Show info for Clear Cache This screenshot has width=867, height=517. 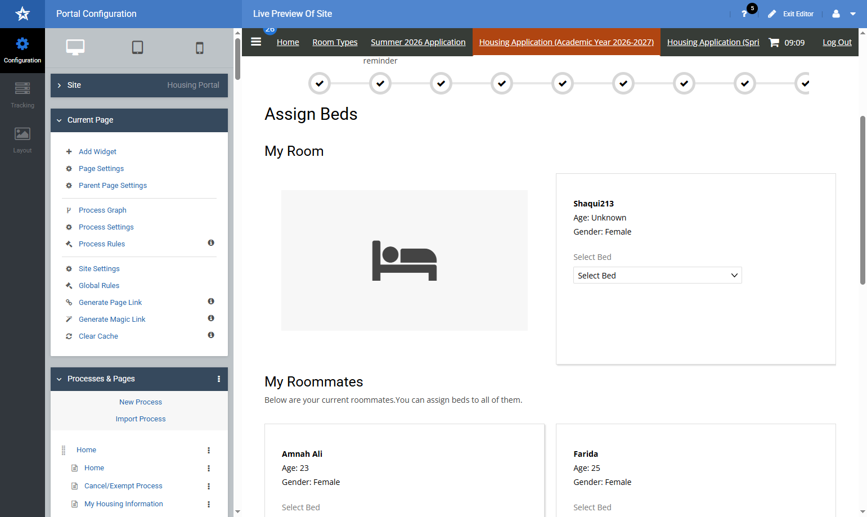point(211,335)
